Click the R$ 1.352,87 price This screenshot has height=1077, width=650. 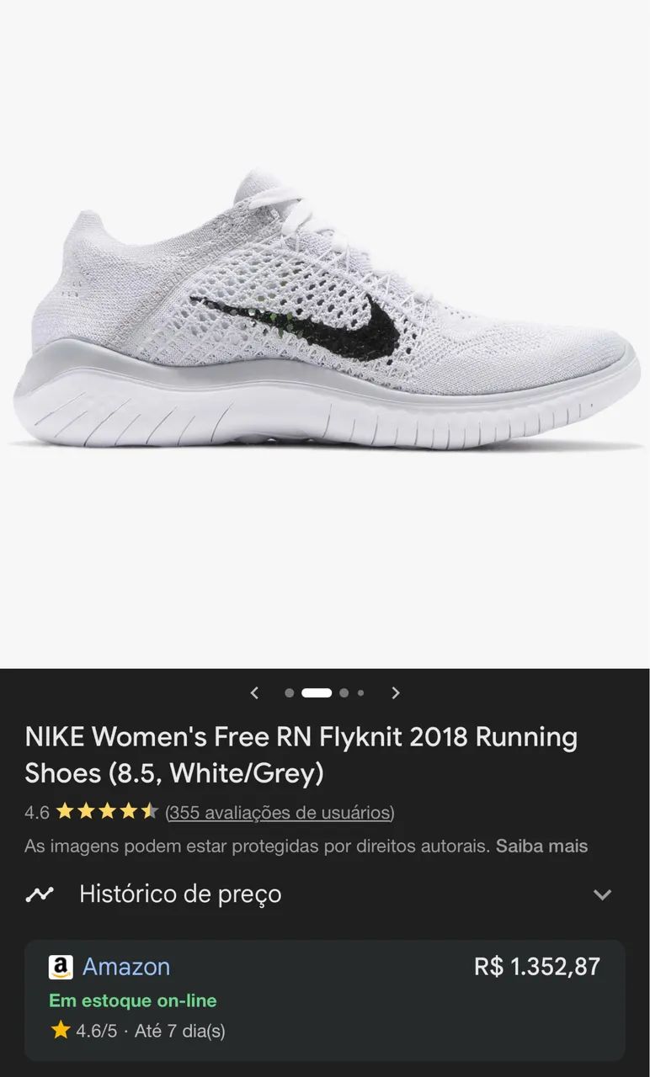coord(537,966)
